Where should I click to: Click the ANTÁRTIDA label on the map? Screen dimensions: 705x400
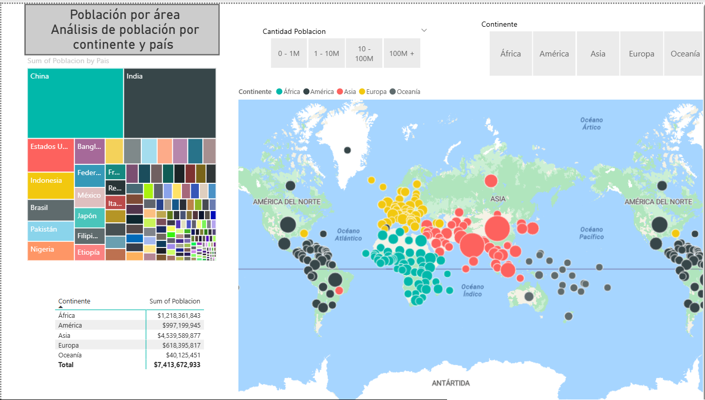click(x=451, y=383)
